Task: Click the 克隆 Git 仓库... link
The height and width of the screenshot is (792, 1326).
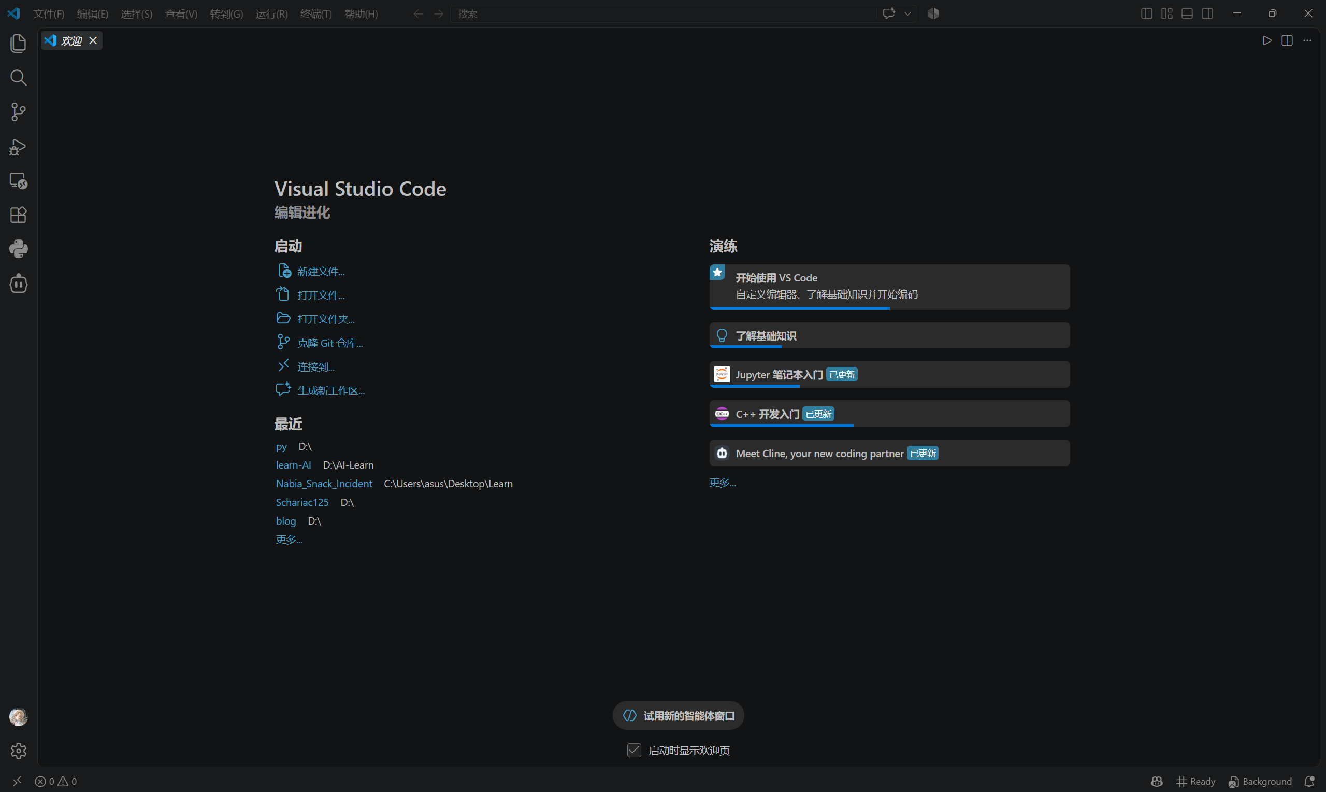Action: point(330,343)
